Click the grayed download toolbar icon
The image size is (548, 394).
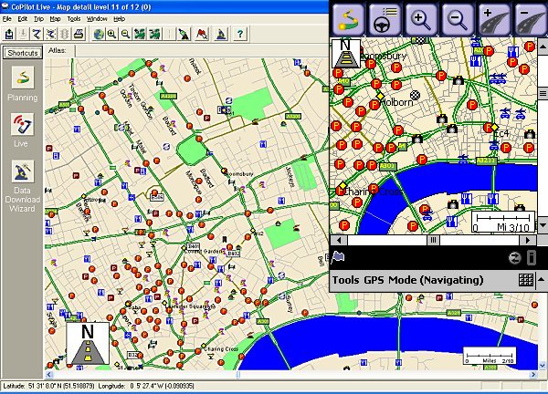tap(23, 34)
